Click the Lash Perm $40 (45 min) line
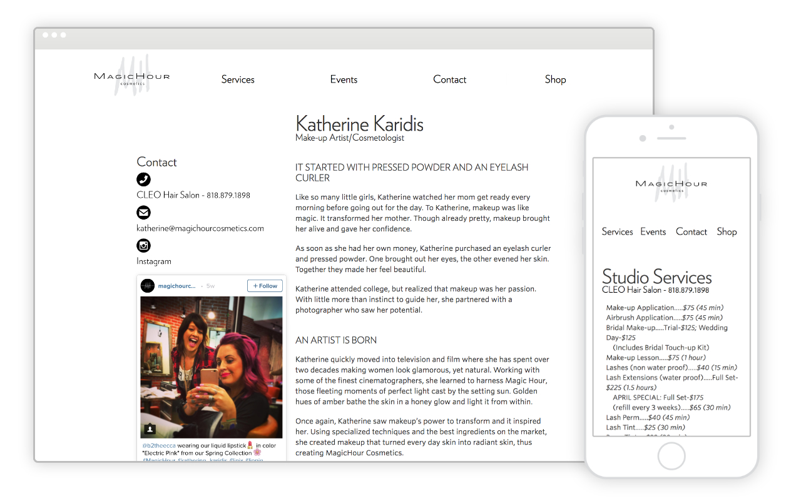 [x=648, y=417]
